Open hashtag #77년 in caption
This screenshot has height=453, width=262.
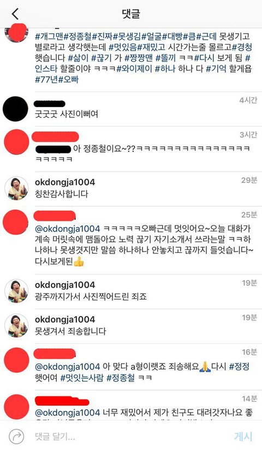[46, 79]
